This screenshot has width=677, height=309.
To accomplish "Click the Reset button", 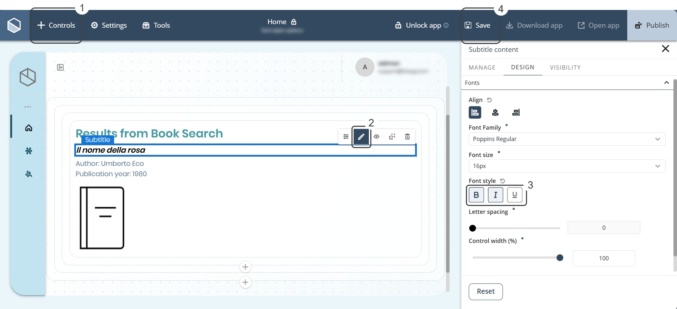I will pyautogui.click(x=485, y=292).
